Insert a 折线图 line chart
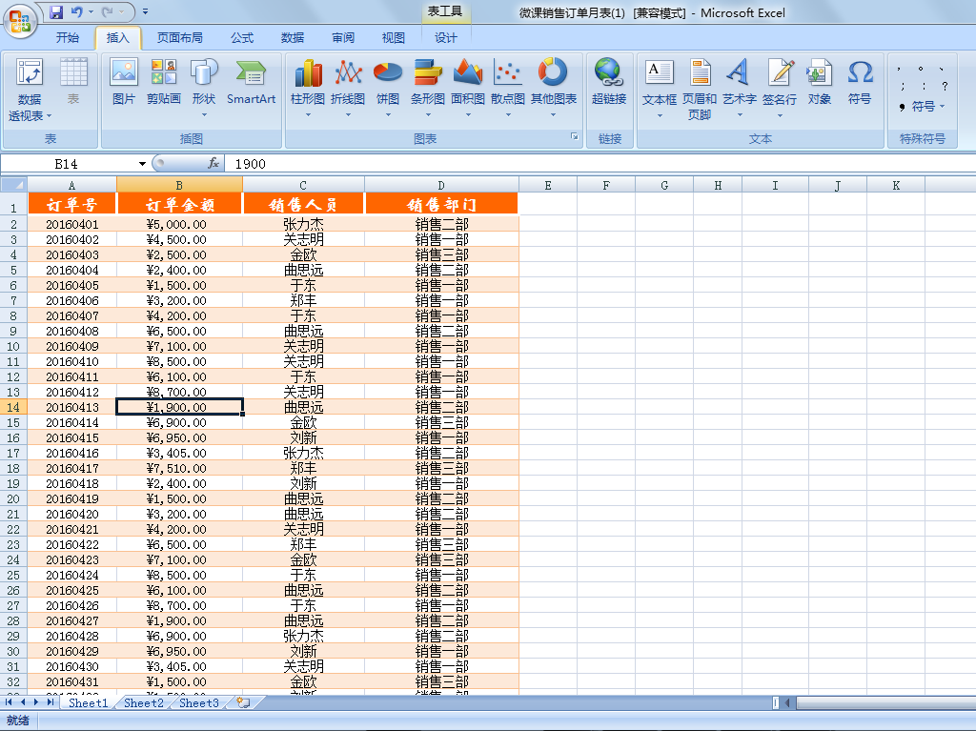976x731 pixels. point(348,87)
